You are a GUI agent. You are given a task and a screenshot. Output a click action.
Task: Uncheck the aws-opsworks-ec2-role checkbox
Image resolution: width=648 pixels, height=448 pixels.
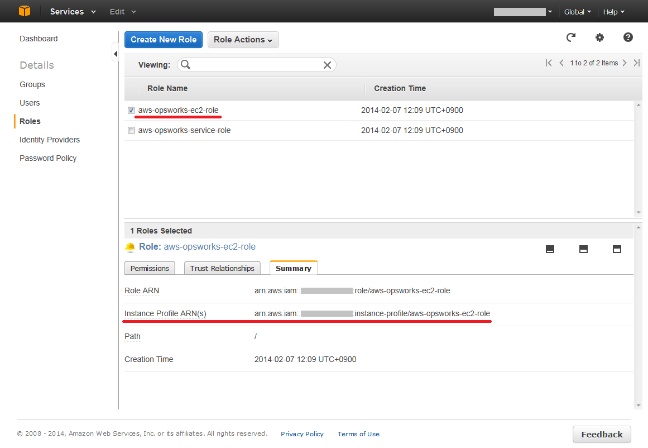pos(131,111)
